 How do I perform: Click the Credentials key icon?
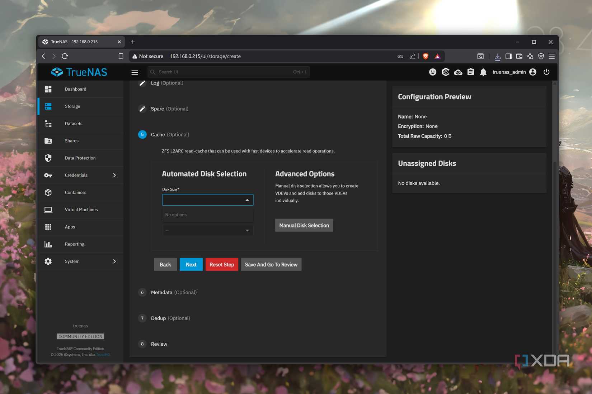pyautogui.click(x=48, y=175)
